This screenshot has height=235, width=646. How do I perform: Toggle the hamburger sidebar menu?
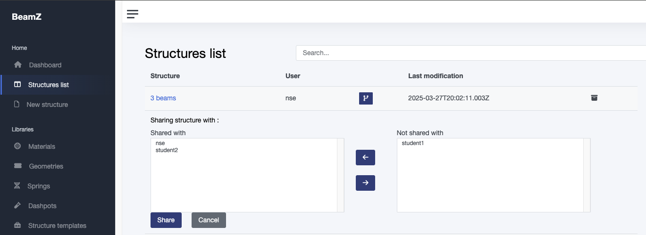point(133,14)
